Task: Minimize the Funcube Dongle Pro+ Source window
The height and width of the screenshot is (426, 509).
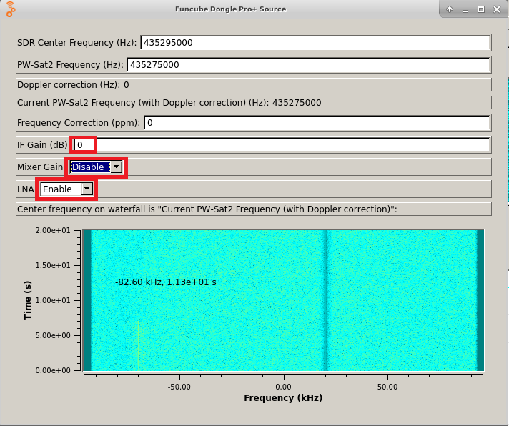Action: click(465, 9)
